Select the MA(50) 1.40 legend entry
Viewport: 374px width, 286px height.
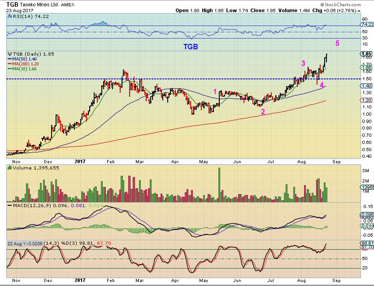[22, 59]
